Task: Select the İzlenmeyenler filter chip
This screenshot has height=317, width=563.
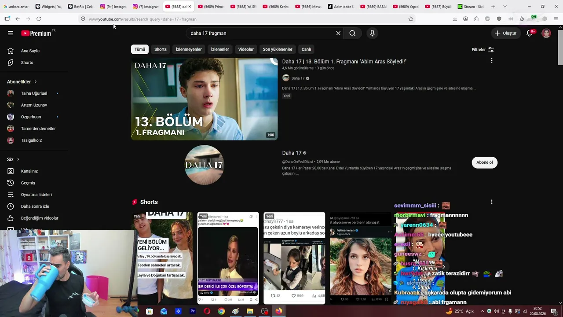Action: [x=189, y=49]
